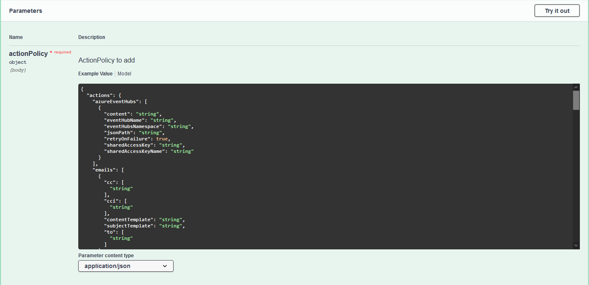Switch to the Model tab
This screenshot has width=589, height=285.
point(124,74)
